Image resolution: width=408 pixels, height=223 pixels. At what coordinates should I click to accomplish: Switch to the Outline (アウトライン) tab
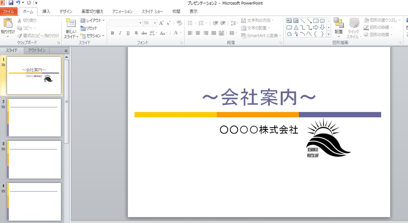click(37, 50)
